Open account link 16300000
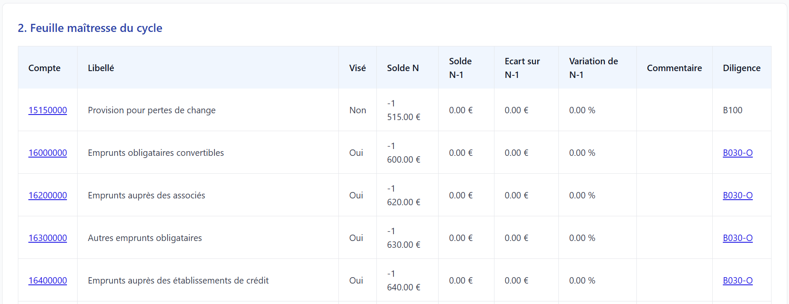 (x=48, y=238)
